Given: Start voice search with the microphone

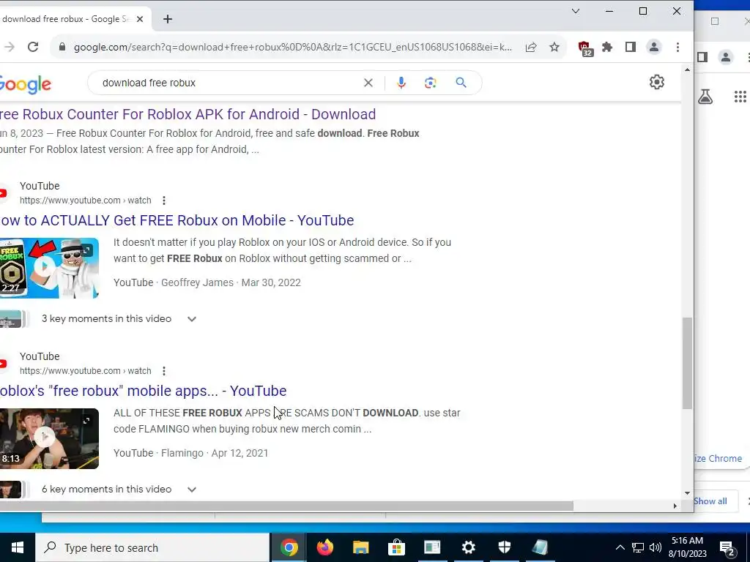Looking at the screenshot, I should 401,83.
